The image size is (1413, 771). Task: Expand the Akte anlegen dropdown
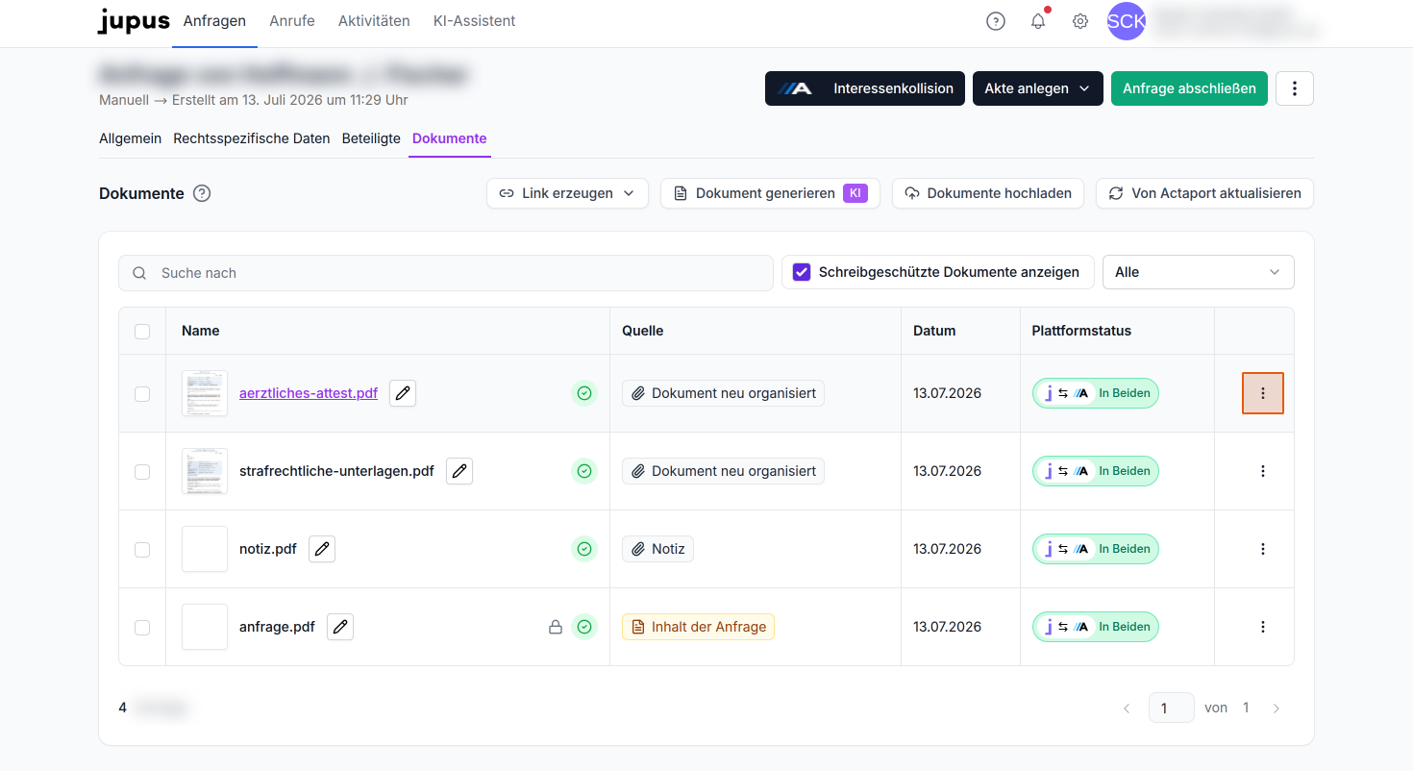(1037, 88)
